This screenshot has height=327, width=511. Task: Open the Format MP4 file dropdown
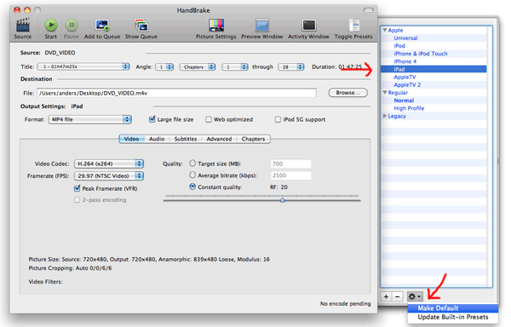click(x=90, y=119)
